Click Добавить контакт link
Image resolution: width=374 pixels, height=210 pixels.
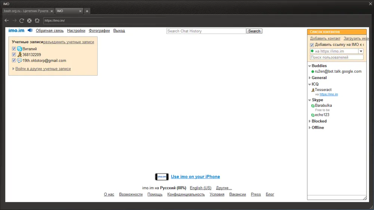pos(325,38)
